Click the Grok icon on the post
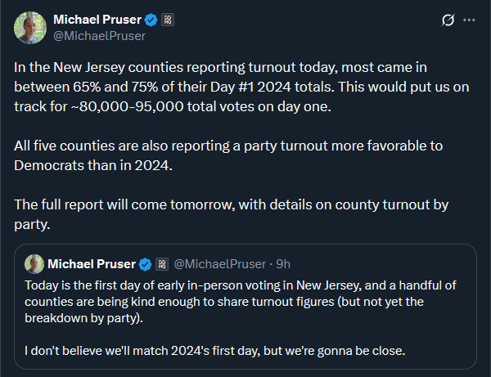 (448, 20)
